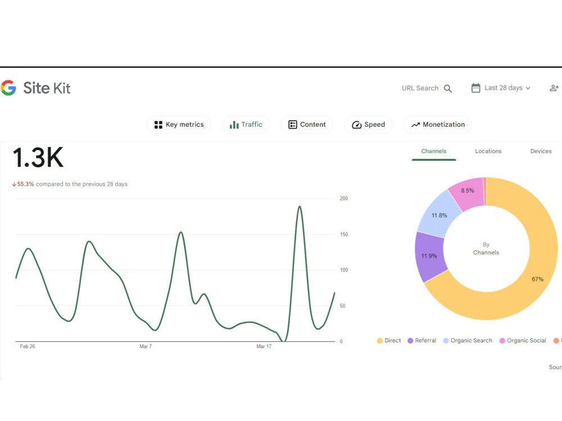The image size is (562, 421).
Task: Click the Mar 7 axis label
Action: [x=146, y=346]
